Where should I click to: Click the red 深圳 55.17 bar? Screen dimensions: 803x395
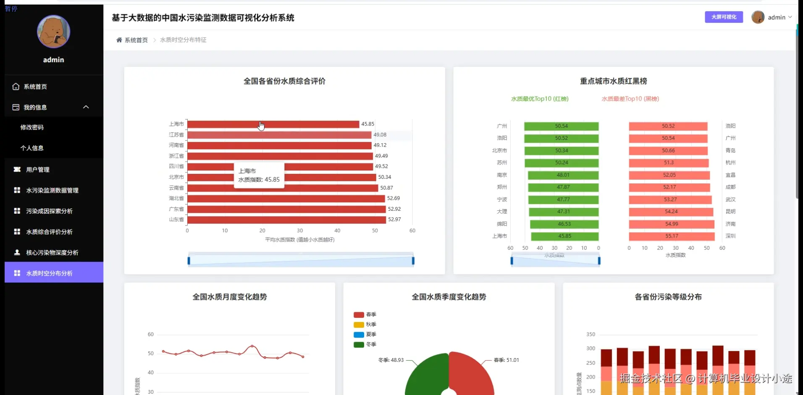click(672, 236)
